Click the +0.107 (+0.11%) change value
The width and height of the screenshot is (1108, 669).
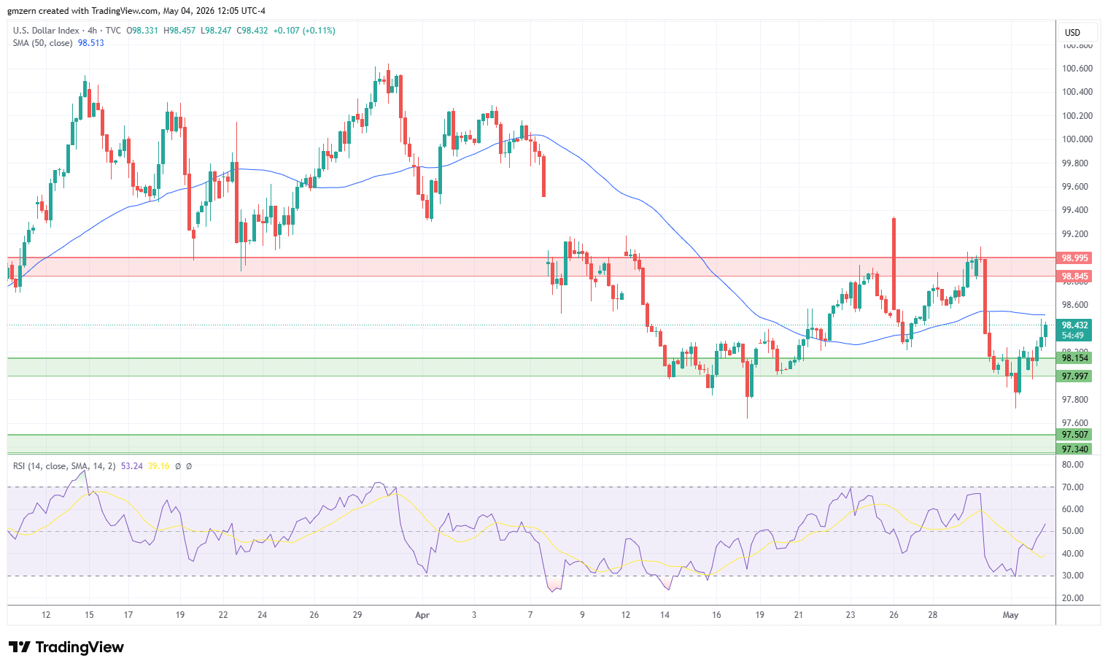(304, 31)
